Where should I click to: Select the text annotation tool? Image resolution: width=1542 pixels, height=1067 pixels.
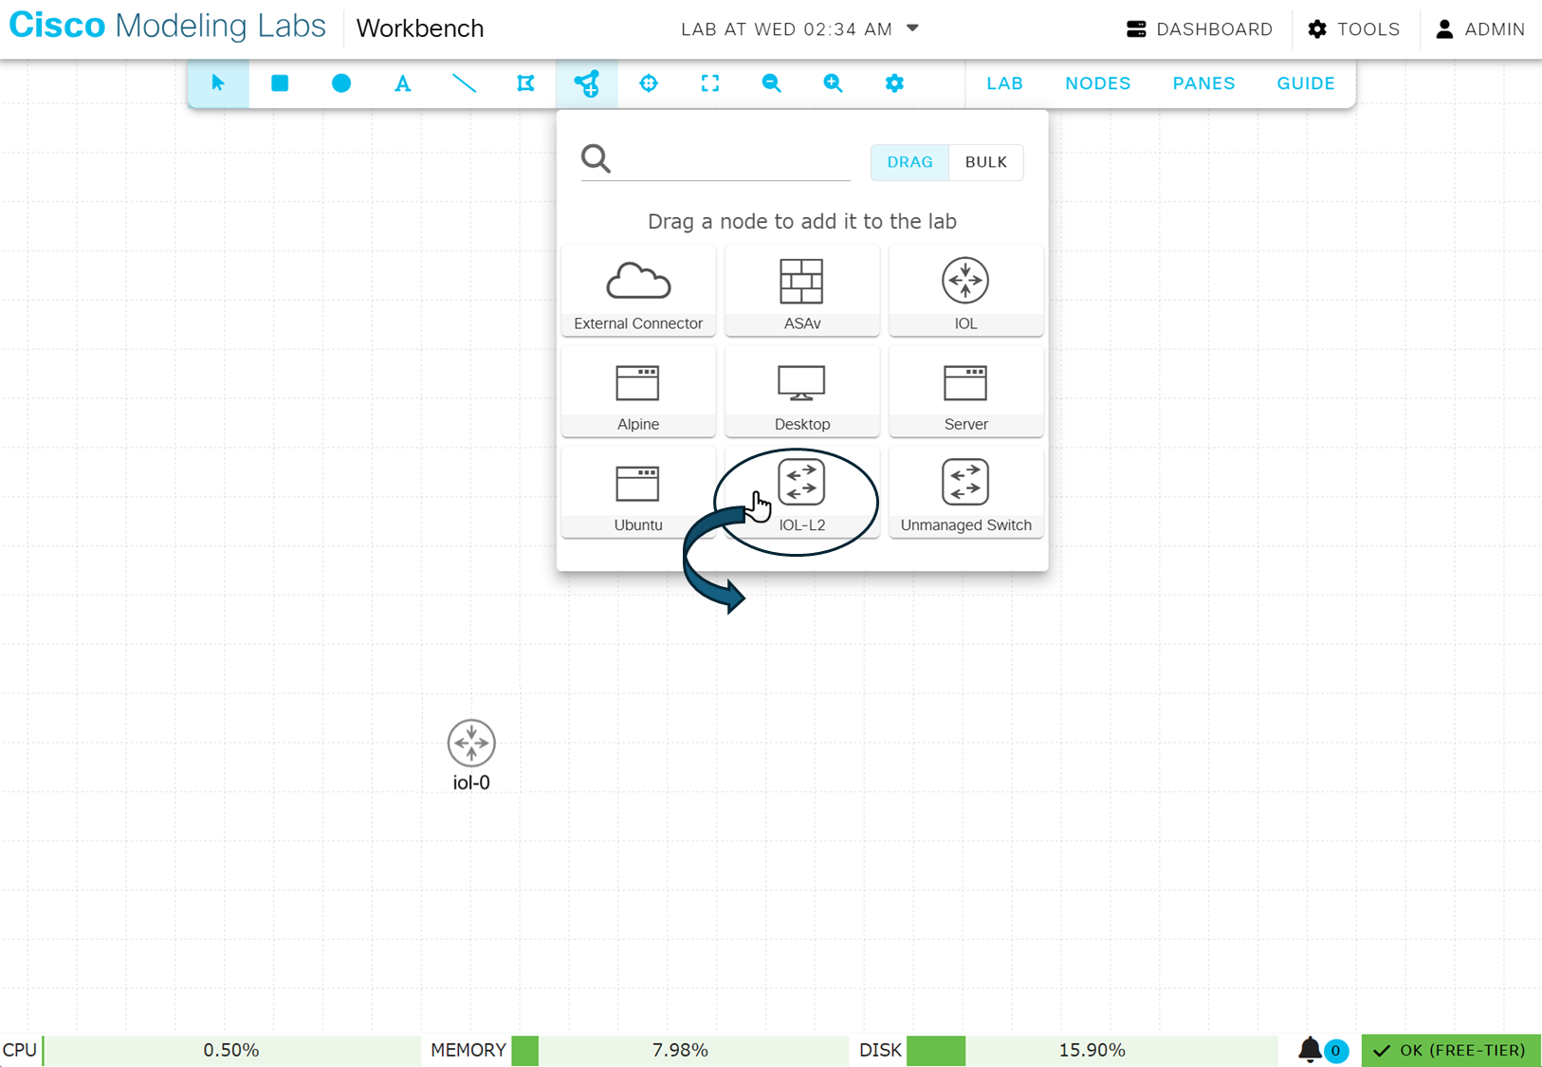[x=403, y=83]
